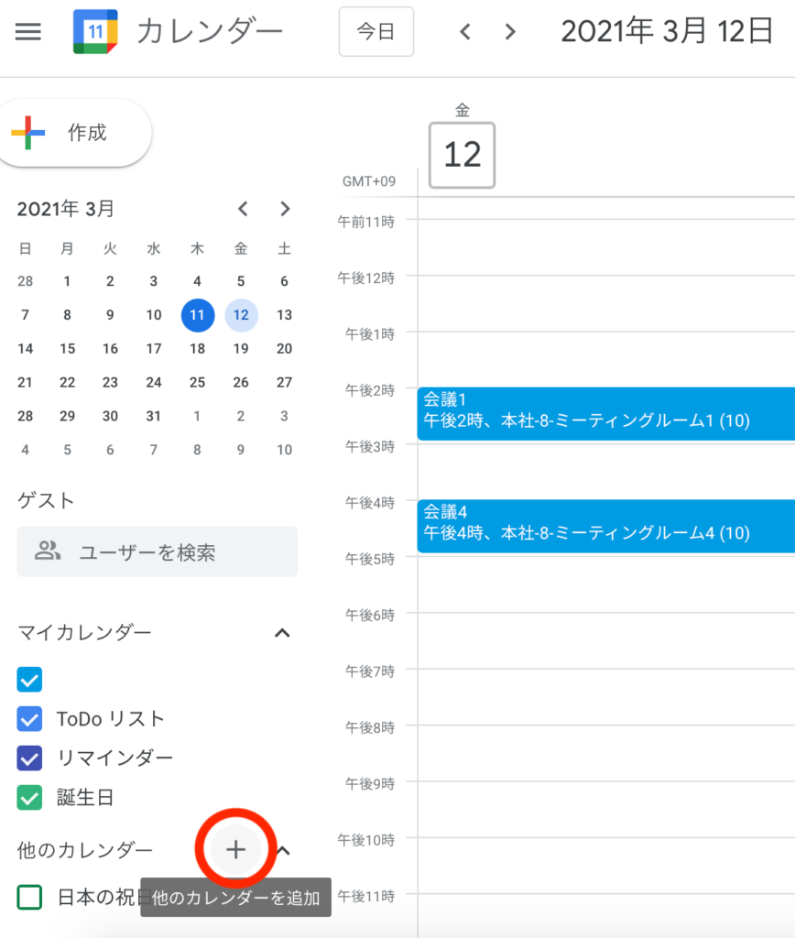This screenshot has height=938, width=795.
Task: Click the 2021年 3月 12日 header date
Action: tap(667, 31)
